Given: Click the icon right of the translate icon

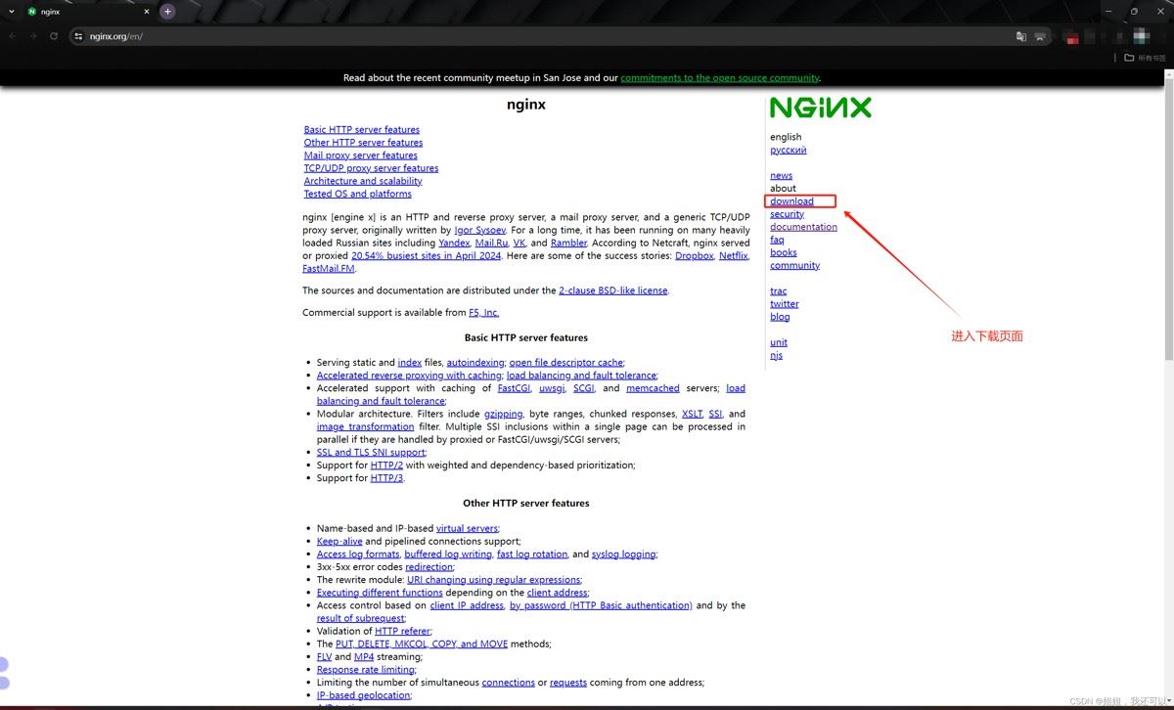Looking at the screenshot, I should [x=1040, y=36].
